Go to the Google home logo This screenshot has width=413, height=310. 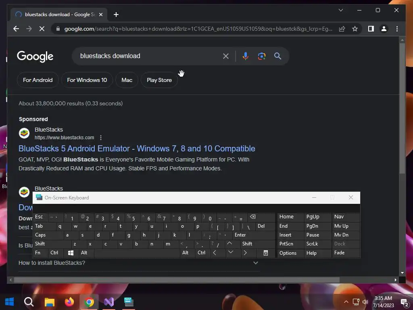click(x=35, y=56)
